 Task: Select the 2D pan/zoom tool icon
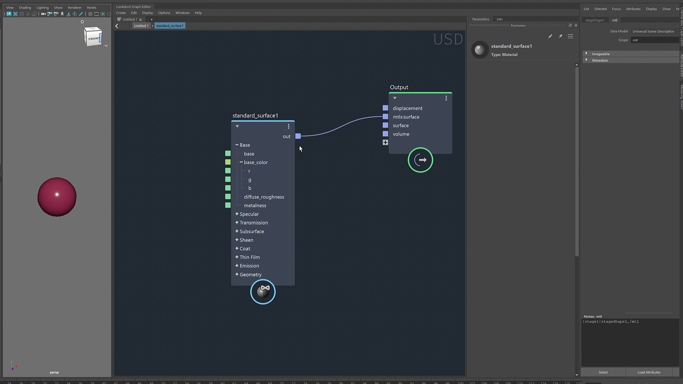pyautogui.click(x=75, y=14)
